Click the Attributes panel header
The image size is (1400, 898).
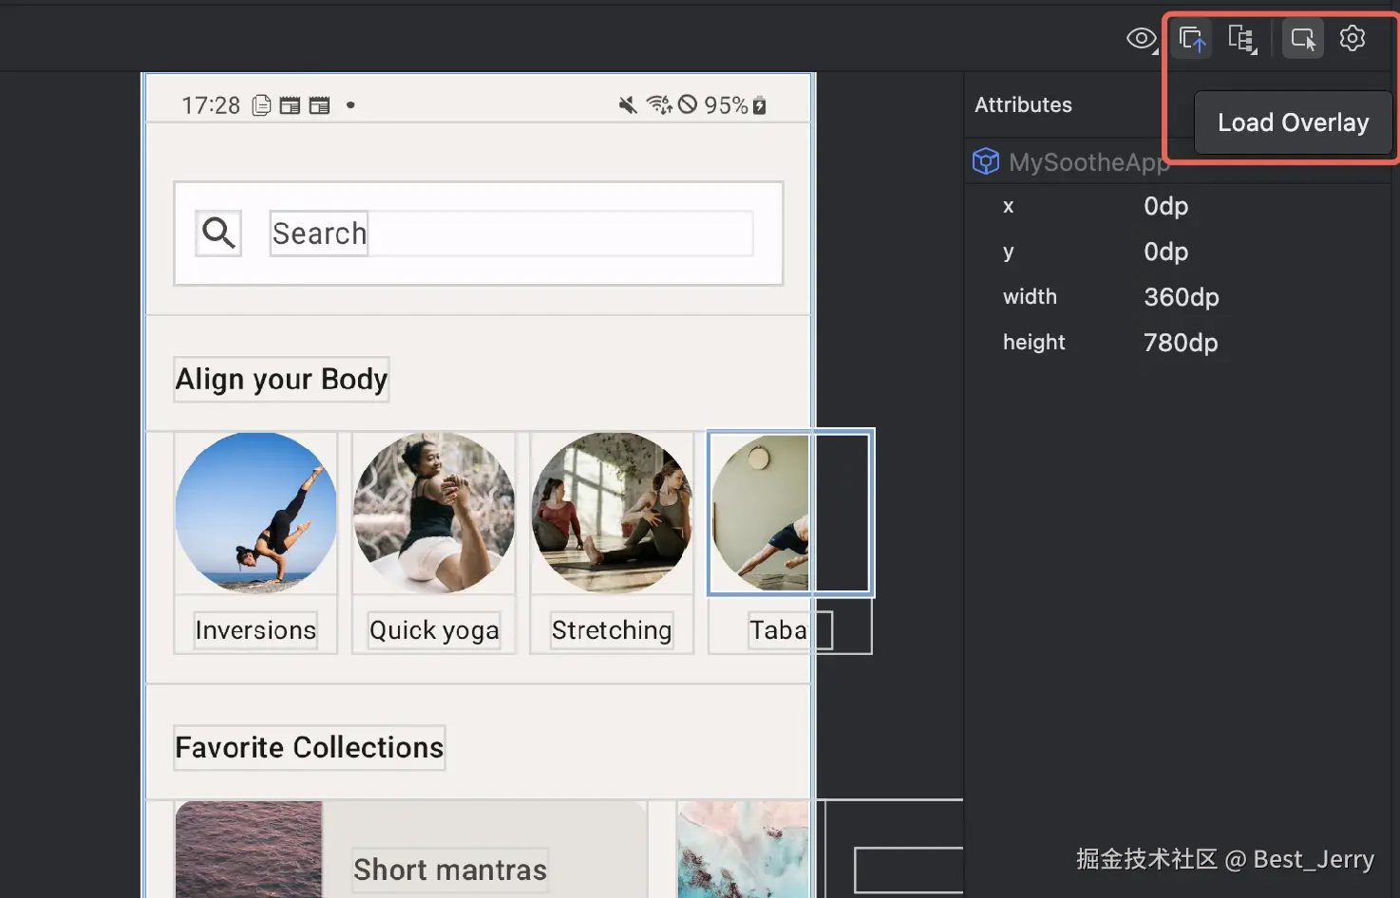click(x=1023, y=104)
